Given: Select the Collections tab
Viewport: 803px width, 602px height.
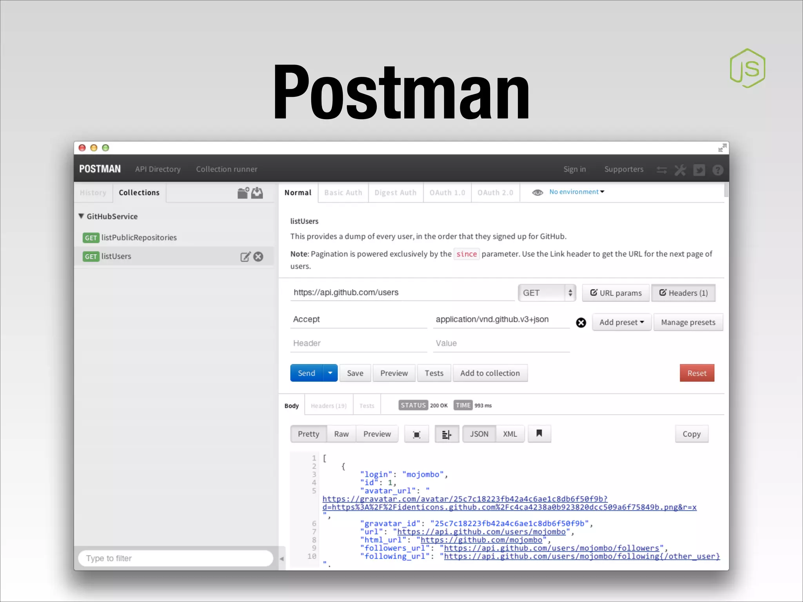Looking at the screenshot, I should tap(139, 192).
